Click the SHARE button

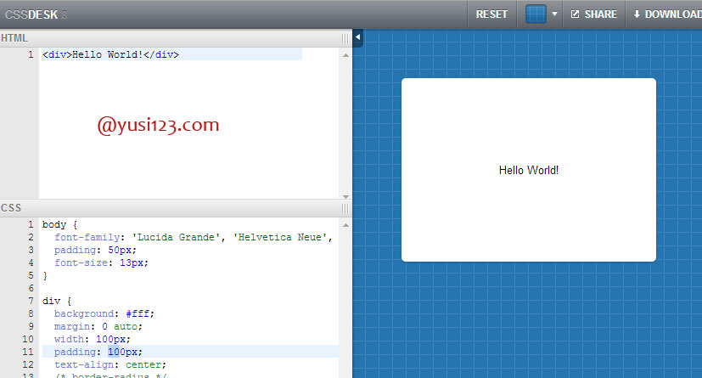(x=593, y=14)
